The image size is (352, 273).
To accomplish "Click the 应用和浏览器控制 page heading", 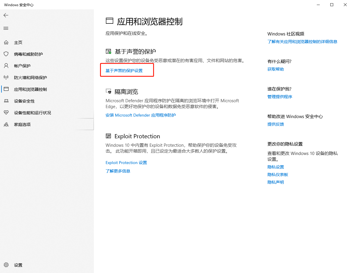I will 150,21.
